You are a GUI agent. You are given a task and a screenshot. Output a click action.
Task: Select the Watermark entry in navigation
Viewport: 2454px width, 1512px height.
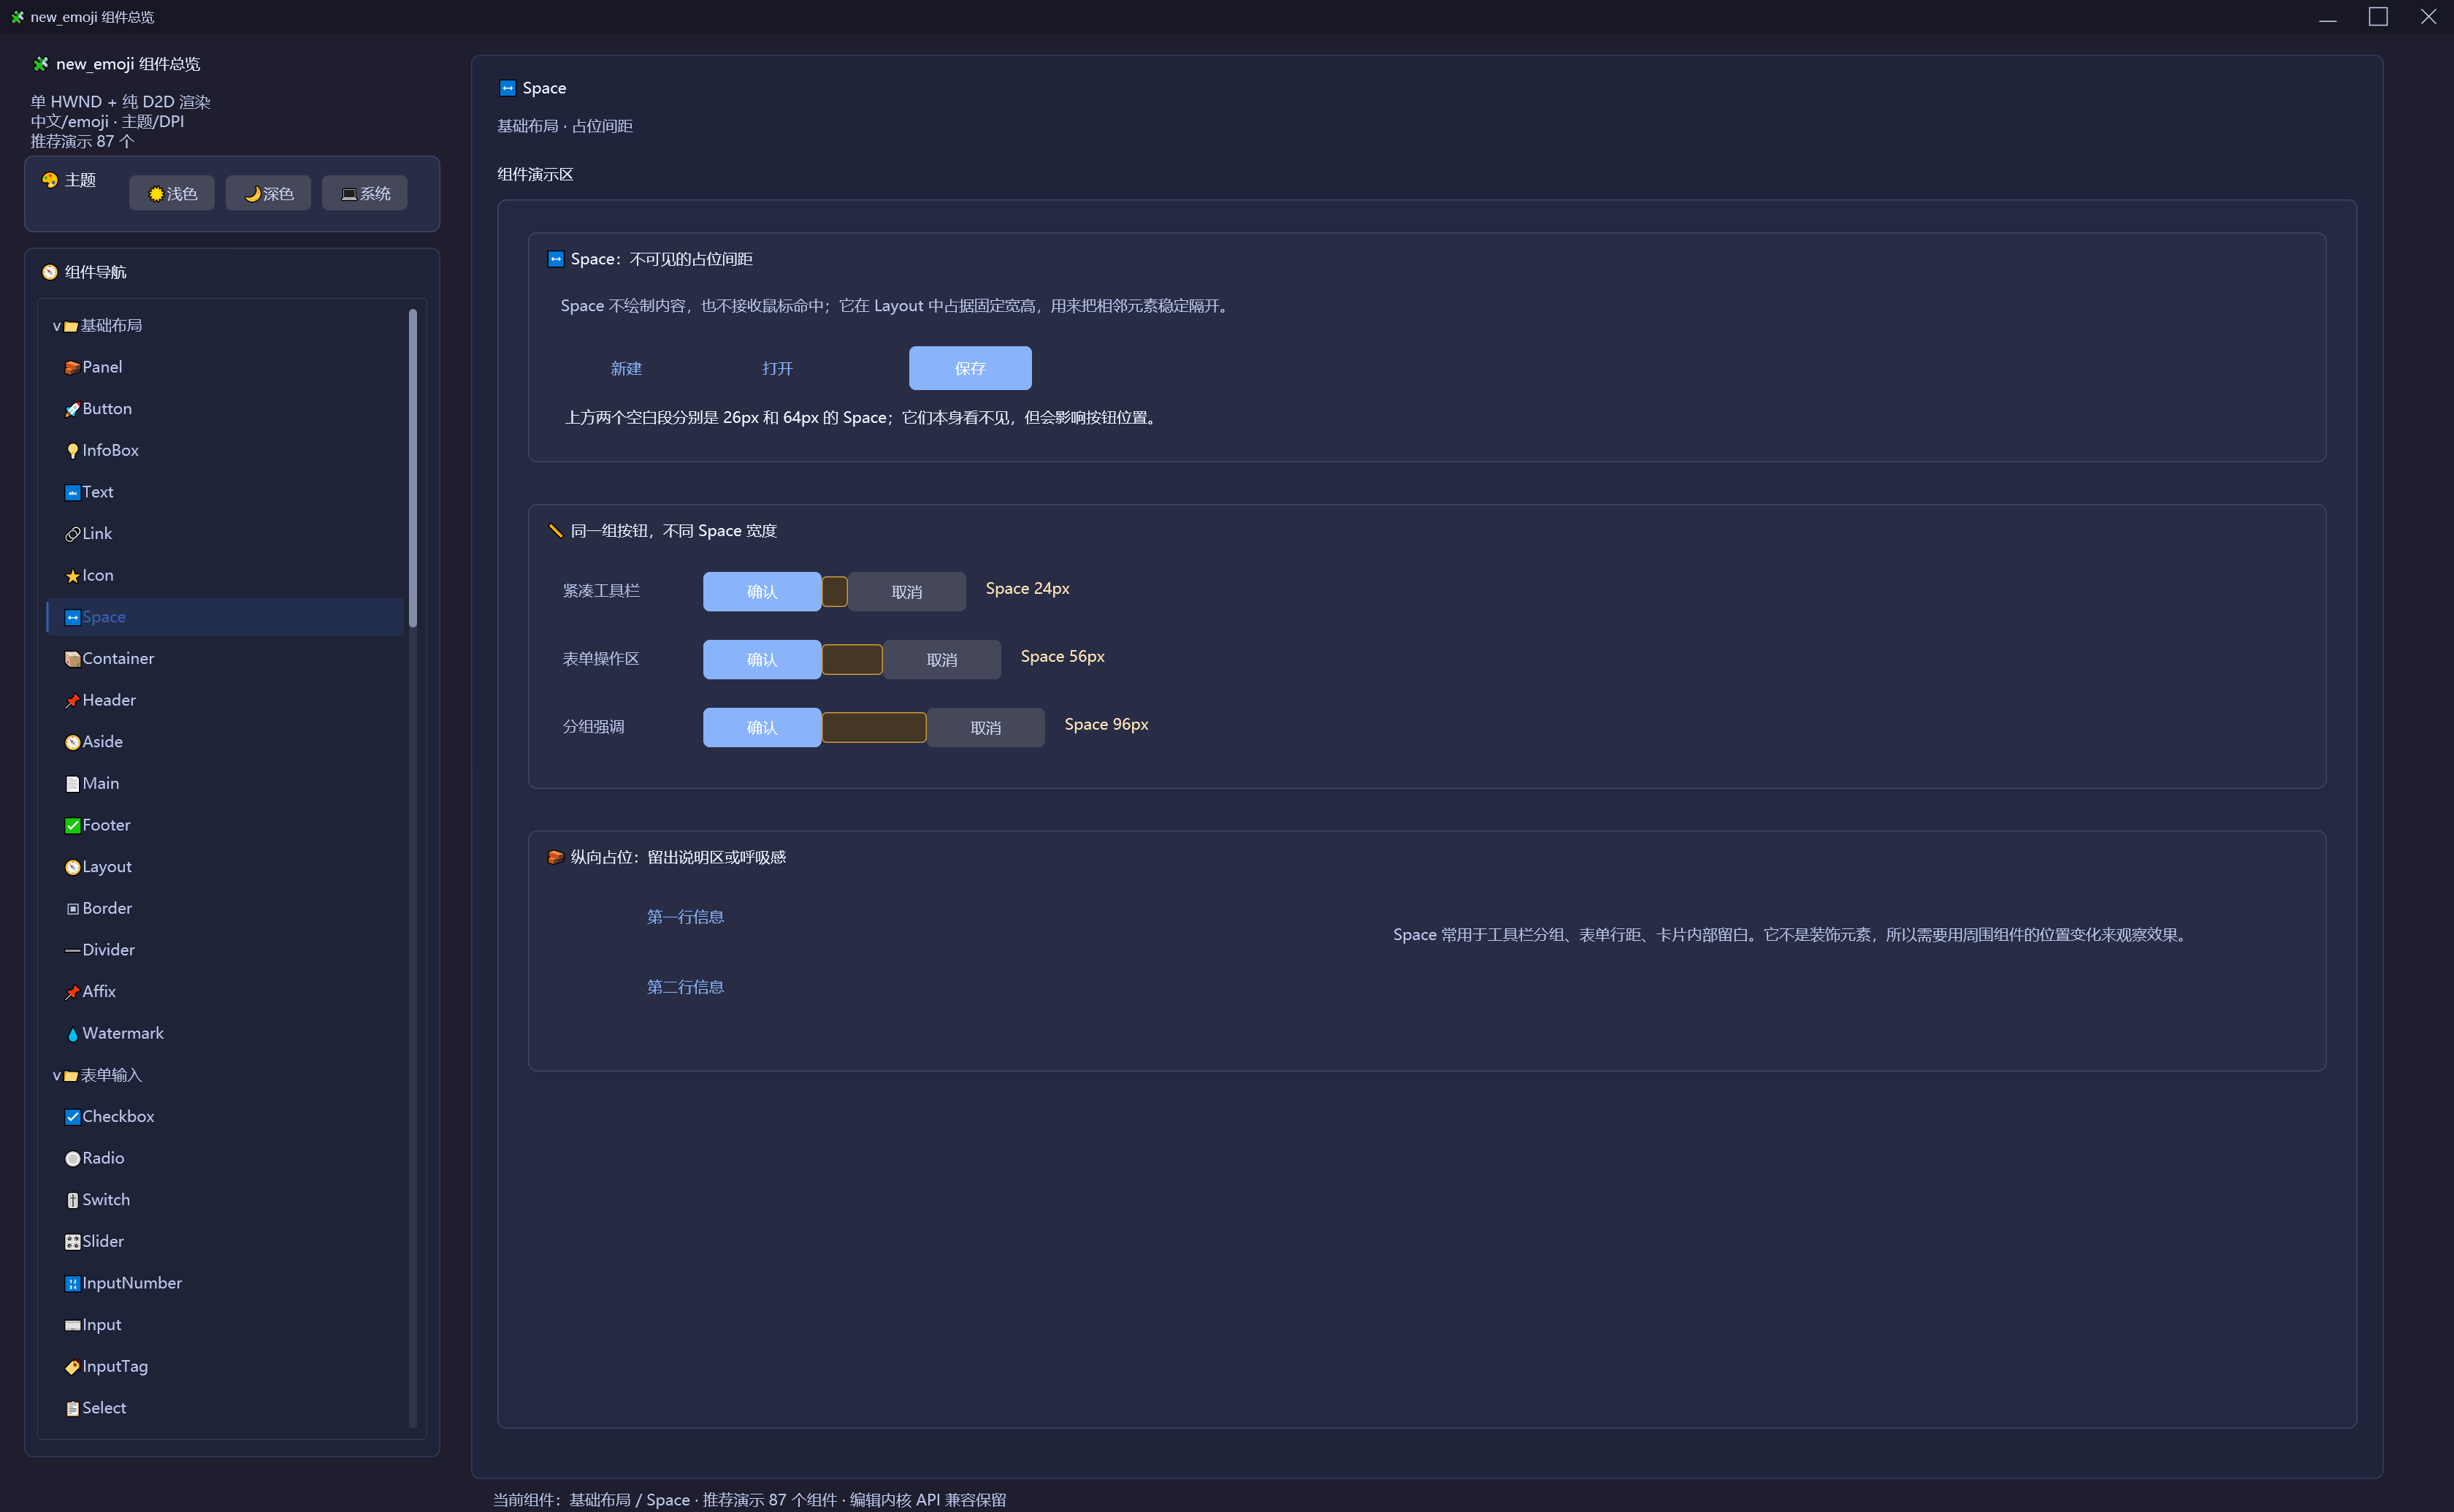225,1033
